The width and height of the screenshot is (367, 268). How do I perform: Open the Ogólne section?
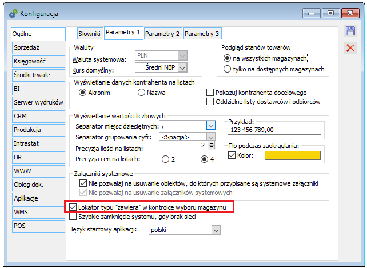(38, 34)
